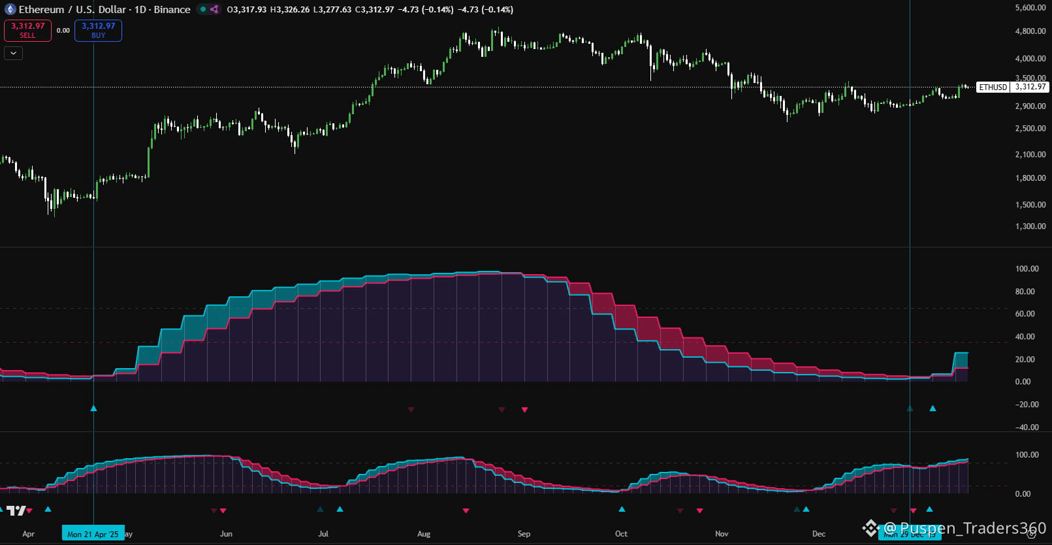
Task: Click the BUY 3,312.97 button
Action: click(98, 30)
